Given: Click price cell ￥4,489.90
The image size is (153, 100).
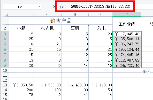Looking at the screenshot, I should [x=75, y=85].
